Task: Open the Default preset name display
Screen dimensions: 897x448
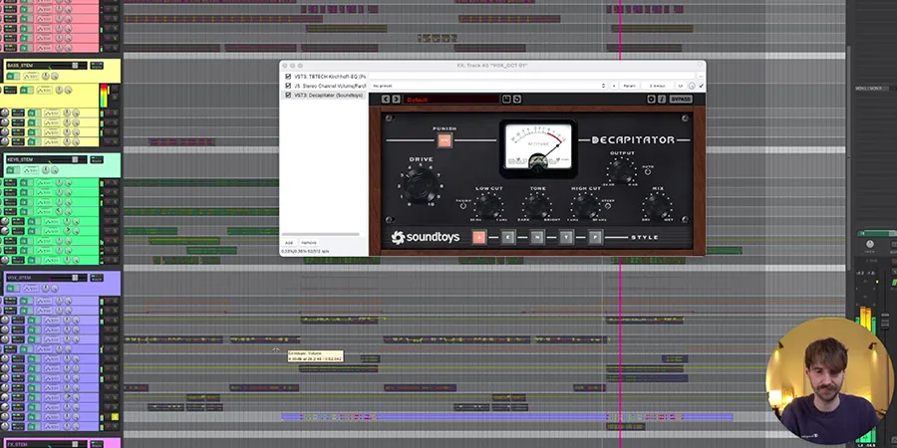Action: coord(451,100)
